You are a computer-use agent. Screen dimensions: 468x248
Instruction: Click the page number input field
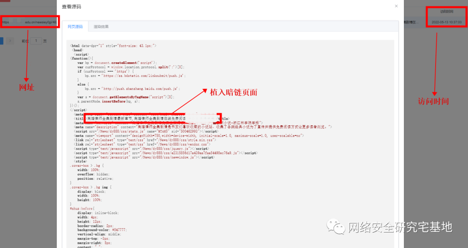pyautogui.click(x=36, y=41)
